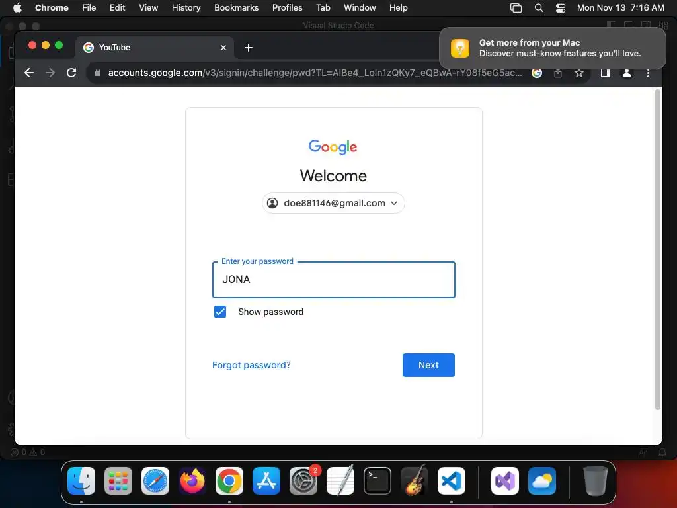Open a new tab with plus button
This screenshot has height=508, width=677.
249,48
